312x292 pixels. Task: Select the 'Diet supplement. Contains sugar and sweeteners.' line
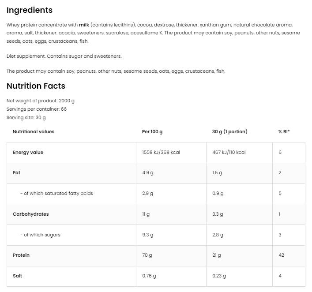tap(64, 56)
